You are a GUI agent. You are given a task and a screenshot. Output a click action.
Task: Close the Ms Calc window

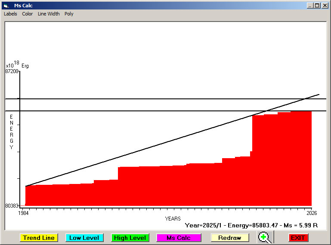tap(325, 6)
